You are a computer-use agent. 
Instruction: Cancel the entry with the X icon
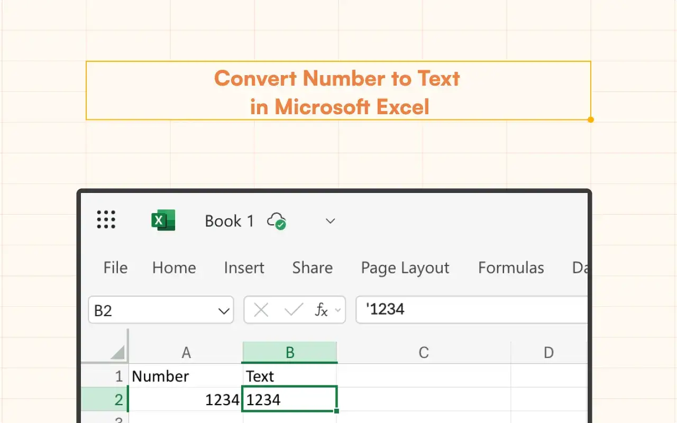tap(261, 310)
